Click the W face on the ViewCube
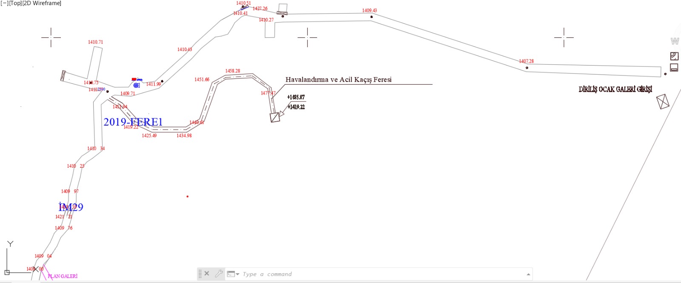This screenshot has height=283, width=681. click(675, 41)
